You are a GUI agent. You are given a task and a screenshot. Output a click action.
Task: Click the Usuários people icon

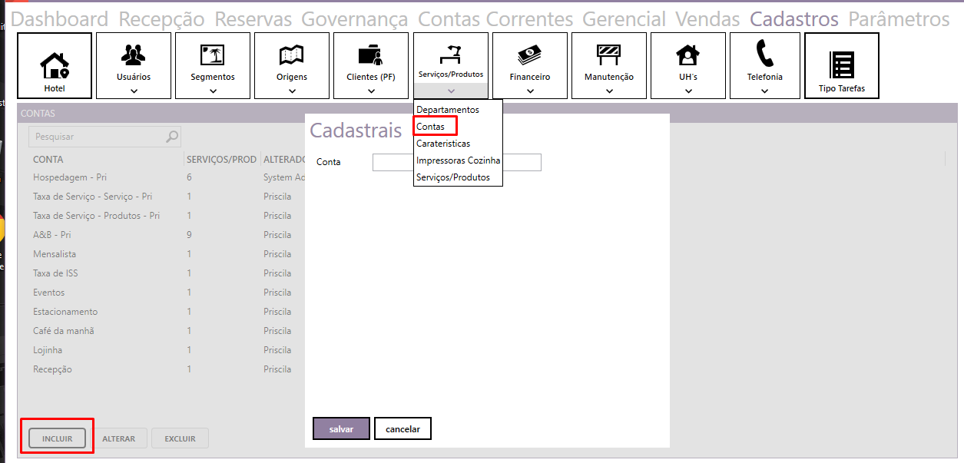(x=134, y=55)
